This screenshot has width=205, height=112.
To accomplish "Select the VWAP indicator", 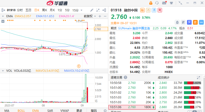I will tap(65, 111).
